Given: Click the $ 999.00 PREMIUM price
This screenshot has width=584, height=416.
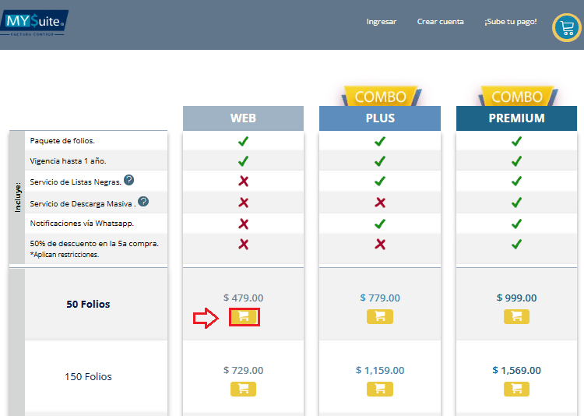Looking at the screenshot, I should point(516,298).
